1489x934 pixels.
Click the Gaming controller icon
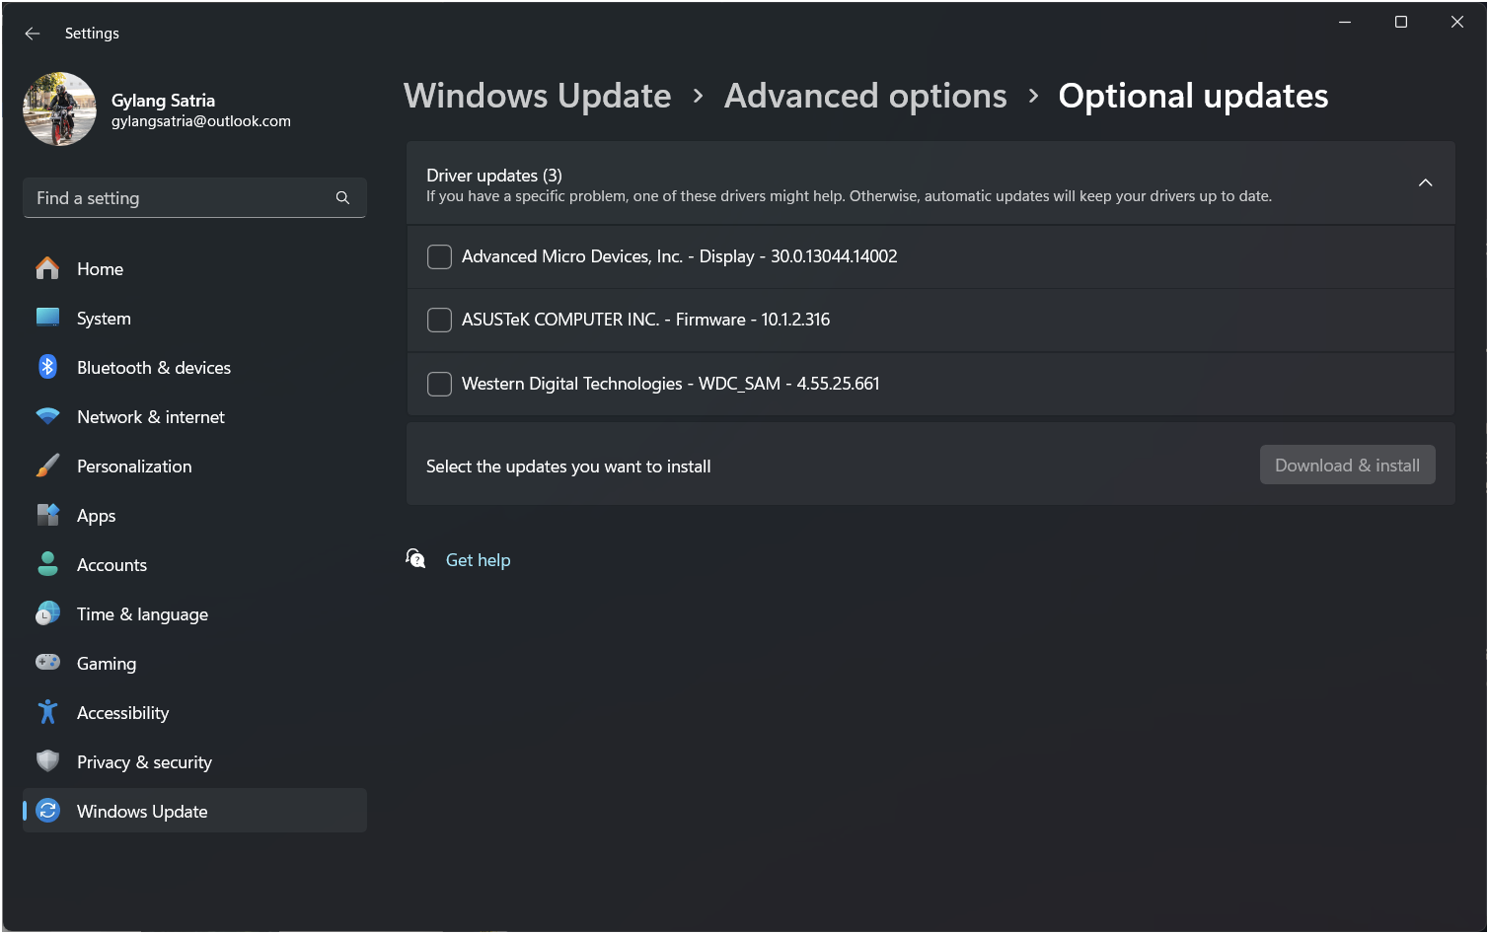tap(47, 662)
